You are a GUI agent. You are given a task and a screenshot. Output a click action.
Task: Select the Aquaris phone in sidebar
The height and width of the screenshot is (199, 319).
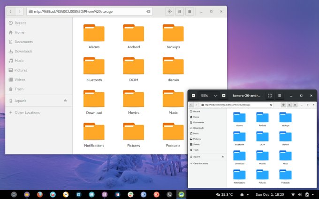click(22, 101)
